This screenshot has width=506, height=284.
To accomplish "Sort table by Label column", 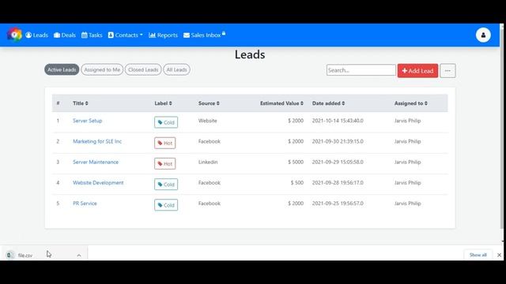I will click(163, 103).
